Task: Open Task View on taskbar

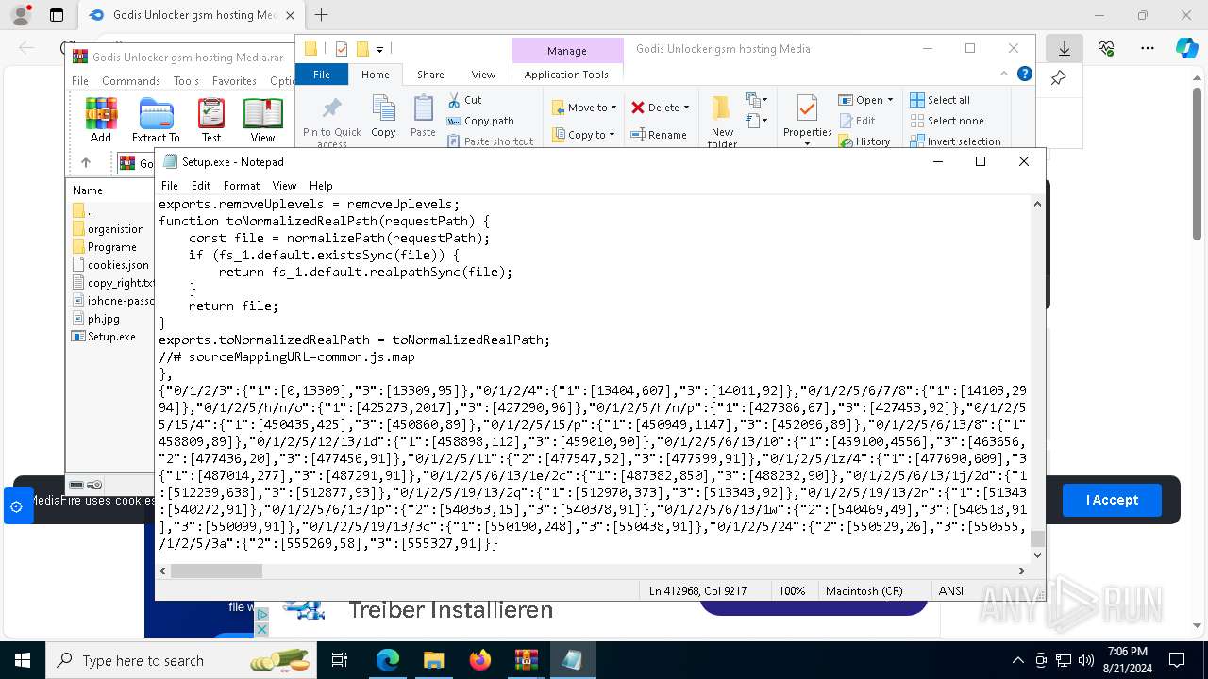Action: [x=340, y=660]
